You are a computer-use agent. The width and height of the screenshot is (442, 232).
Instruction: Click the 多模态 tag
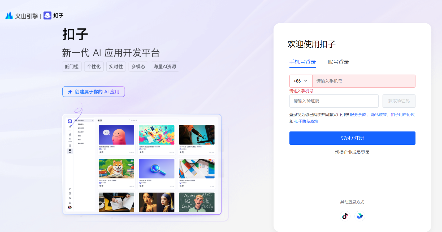pos(138,67)
